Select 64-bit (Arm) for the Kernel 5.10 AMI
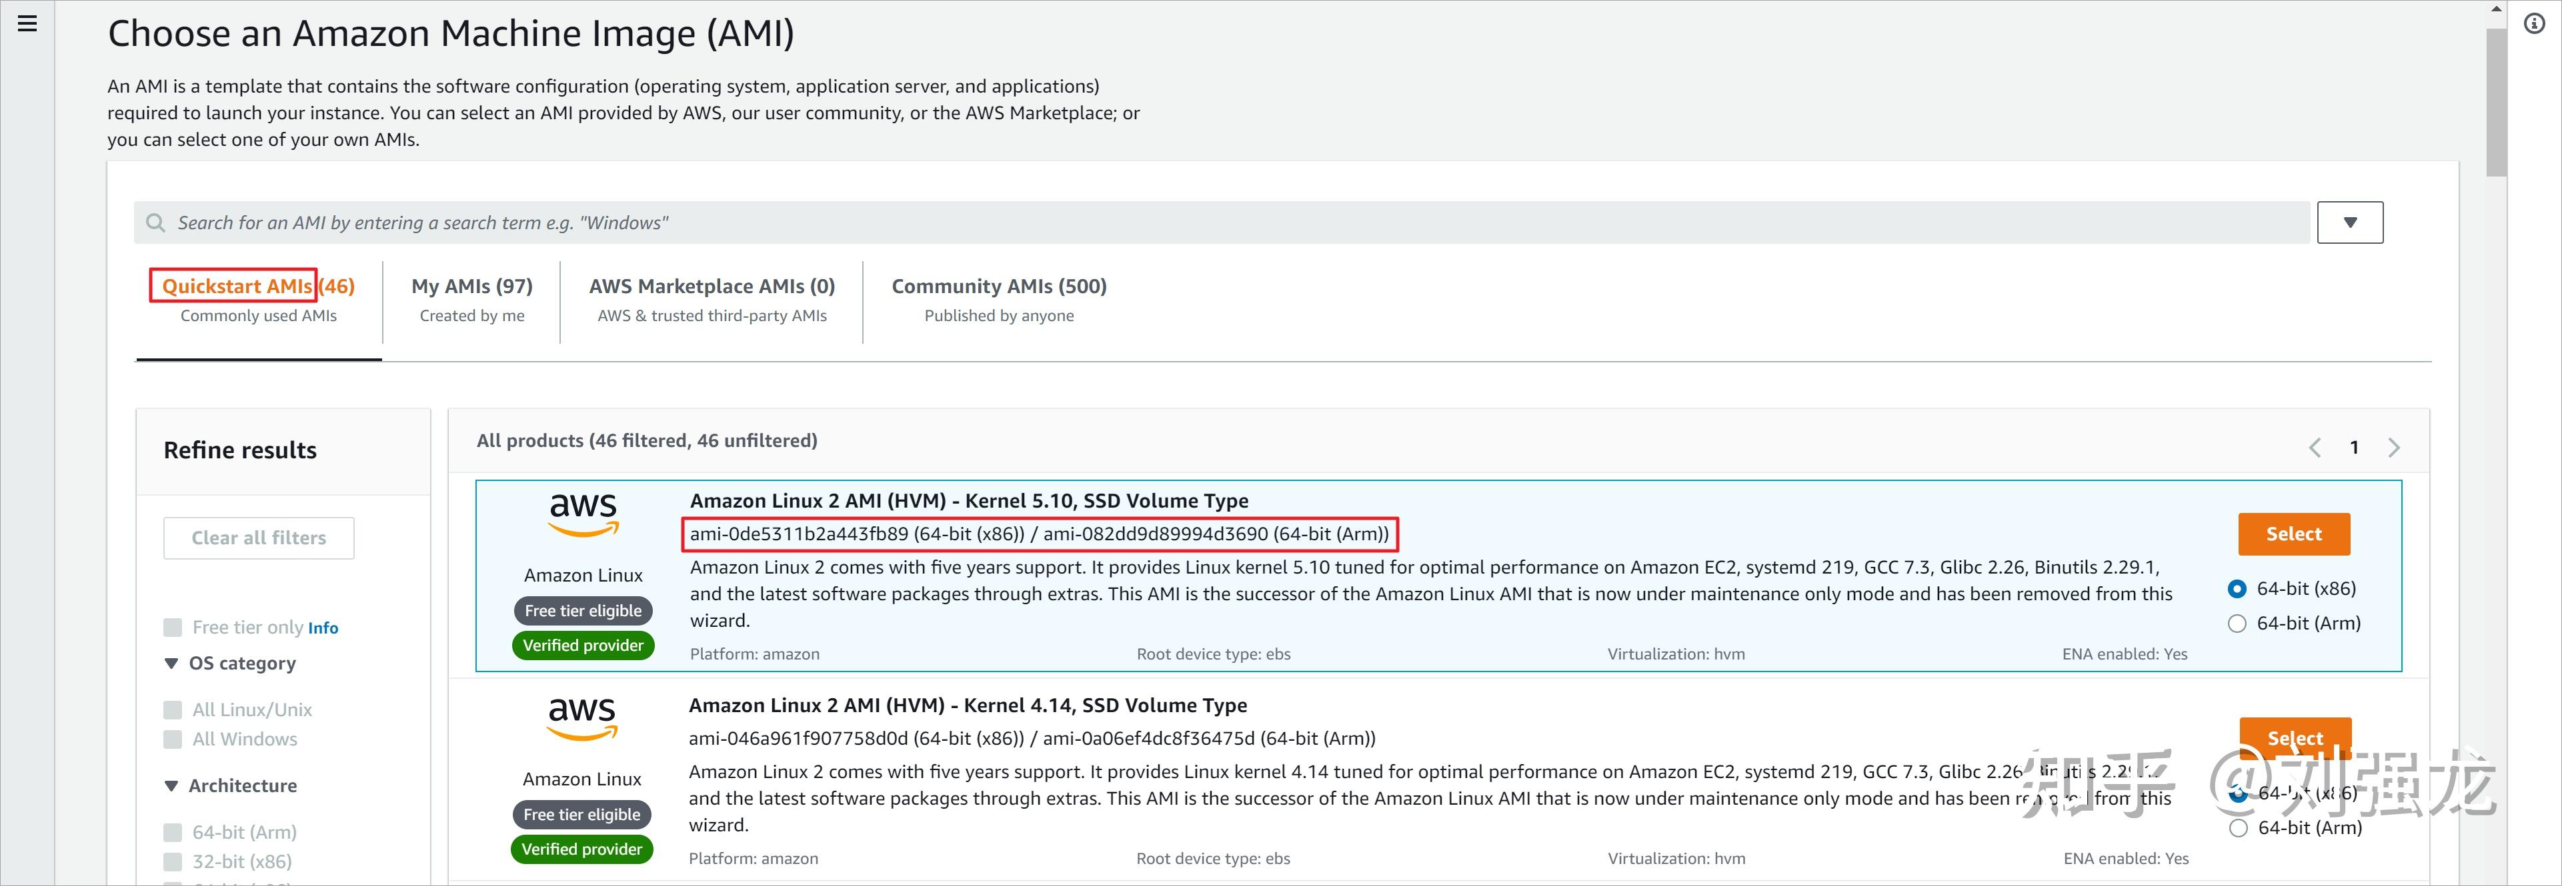This screenshot has height=886, width=2562. tap(2238, 623)
